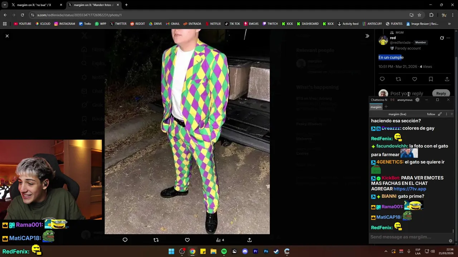This screenshot has width=458, height=257.
Task: Click the Reply button
Action: click(441, 94)
